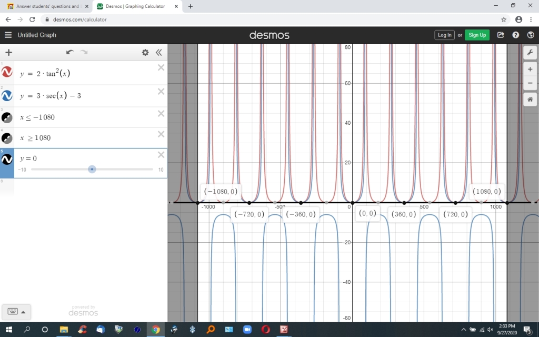Image resolution: width=539 pixels, height=337 pixels.
Task: Zoom in on the graph
Action: point(530,70)
